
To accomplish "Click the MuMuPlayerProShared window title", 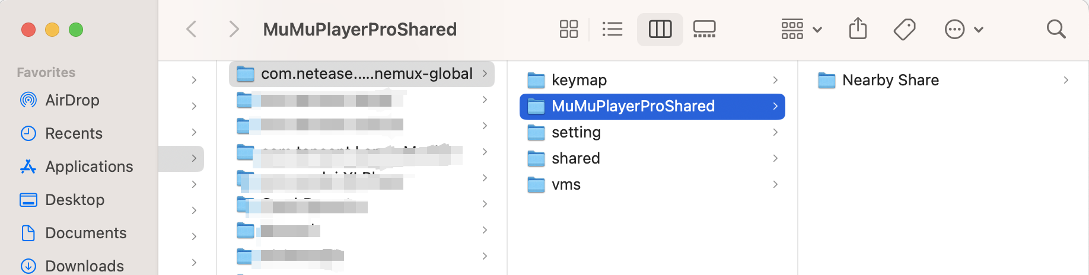I will [360, 29].
